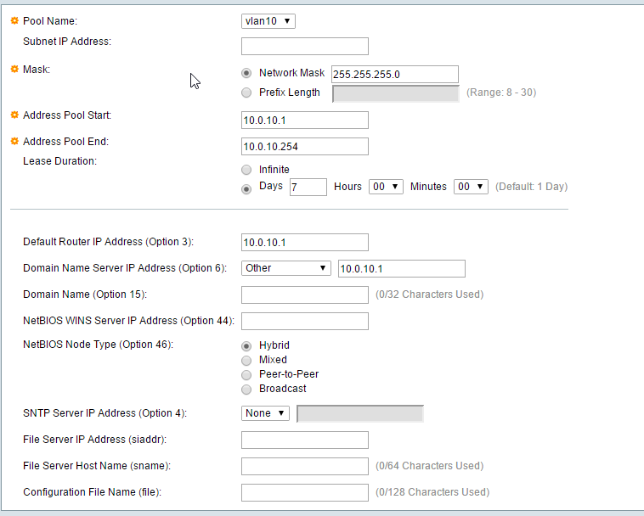Image resolution: width=644 pixels, height=516 pixels.
Task: Open the Minutes dropdown
Action: click(x=471, y=187)
